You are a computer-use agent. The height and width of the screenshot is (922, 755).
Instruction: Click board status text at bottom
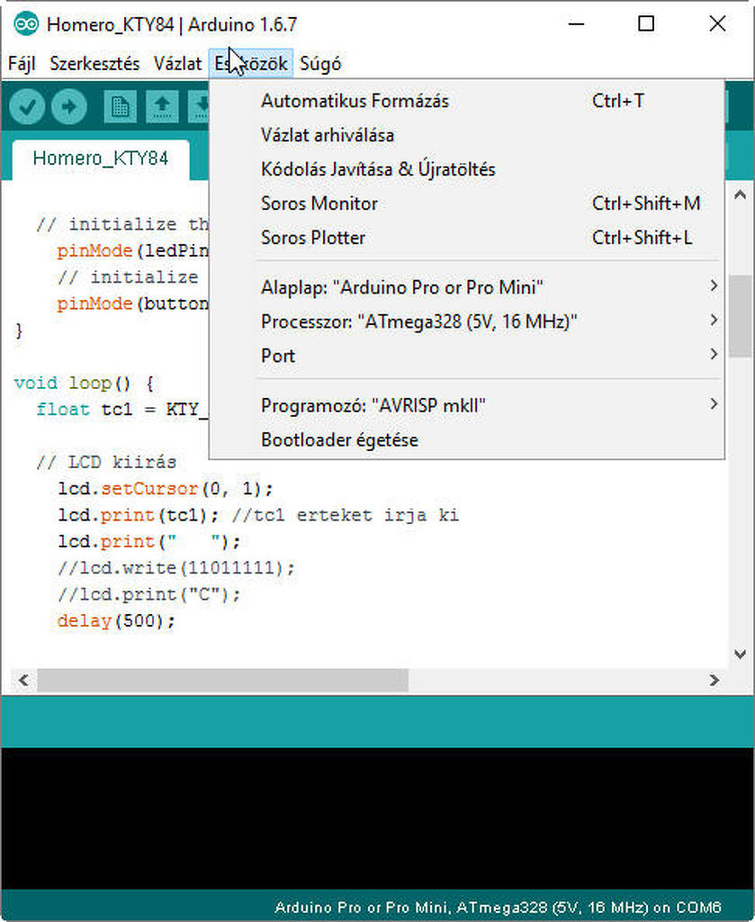click(498, 907)
